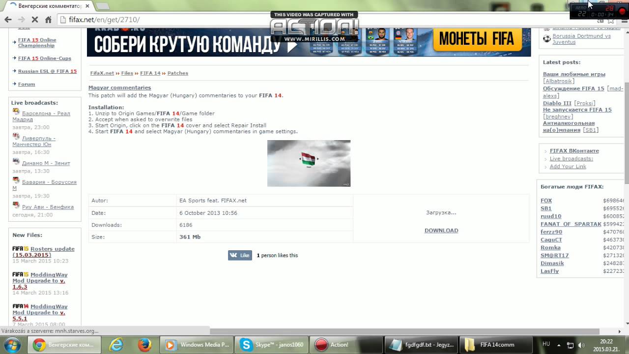The height and width of the screenshot is (354, 629).
Task: Click the file size value 361 Mb
Action: point(190,237)
